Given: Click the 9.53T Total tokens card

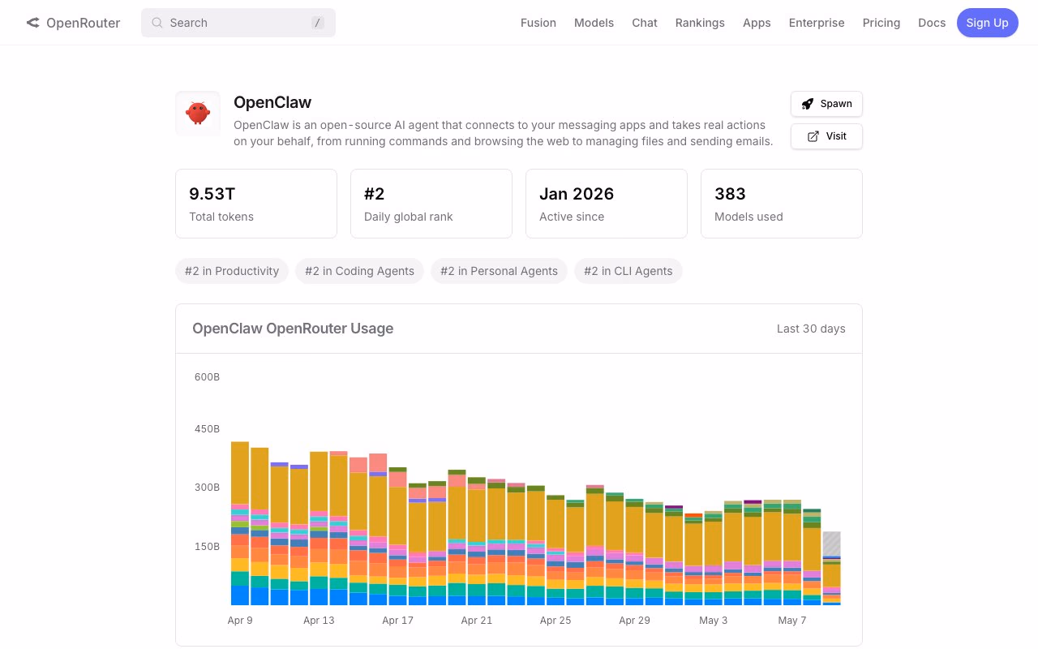Looking at the screenshot, I should tap(256, 204).
